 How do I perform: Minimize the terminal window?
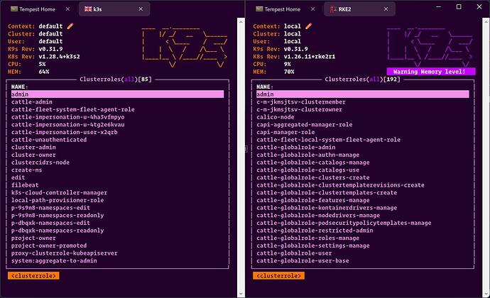coord(438,6)
